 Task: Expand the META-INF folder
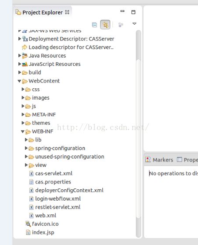[23, 115]
